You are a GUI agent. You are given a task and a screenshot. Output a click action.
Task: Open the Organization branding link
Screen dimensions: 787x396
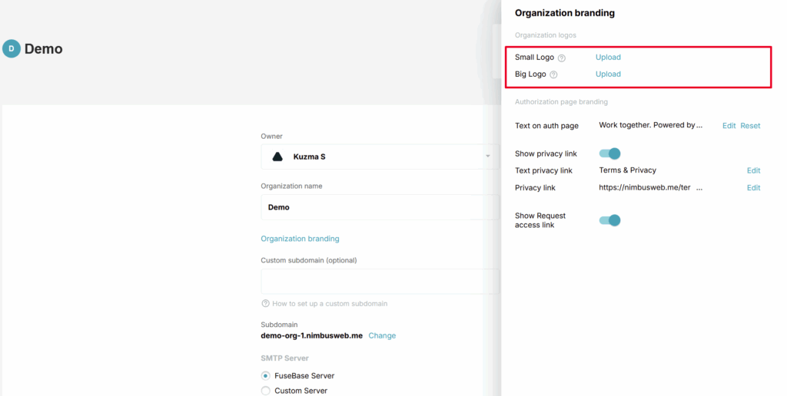click(300, 239)
